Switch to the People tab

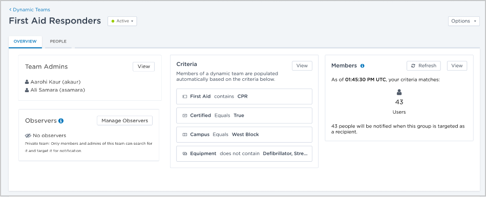click(58, 41)
